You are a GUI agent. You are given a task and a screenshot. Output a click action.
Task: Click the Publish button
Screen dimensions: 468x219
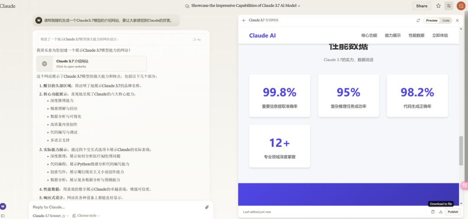453,212
